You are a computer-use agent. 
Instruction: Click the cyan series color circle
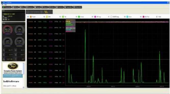pos(127,17)
